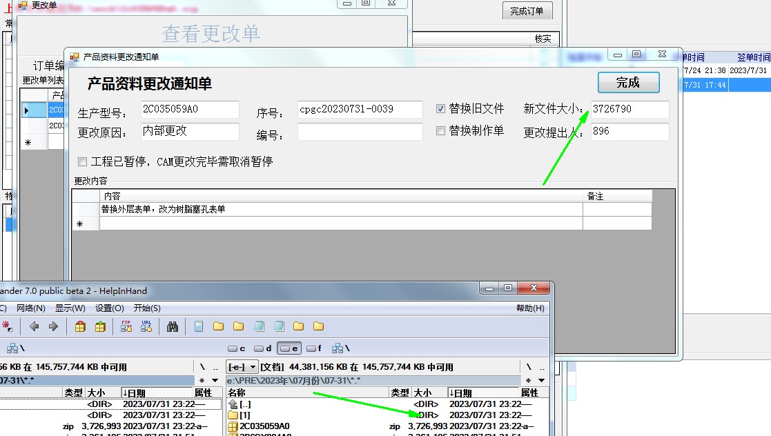Select the [1] folder icon in right panel
This screenshot has width=771, height=436.
coord(233,415)
